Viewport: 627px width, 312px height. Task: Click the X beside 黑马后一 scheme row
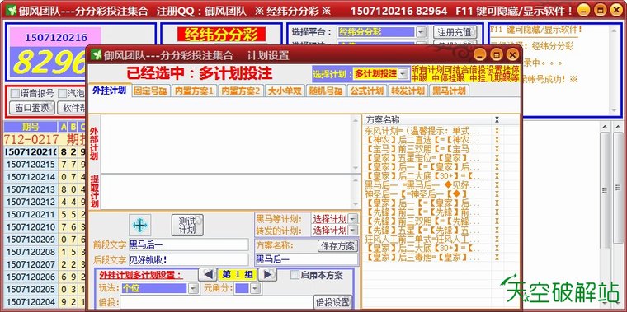[497, 185]
